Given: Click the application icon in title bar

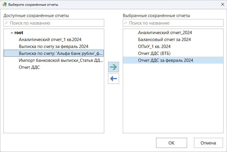Looking at the screenshot, I should tap(5, 5).
